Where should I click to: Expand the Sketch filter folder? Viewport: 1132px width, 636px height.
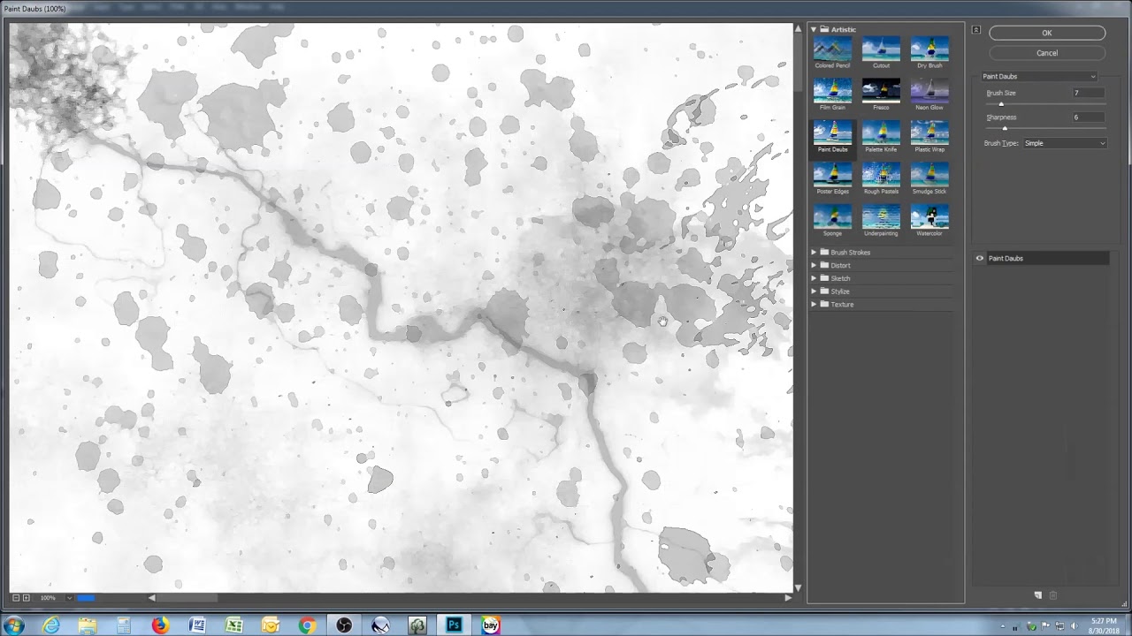[814, 278]
